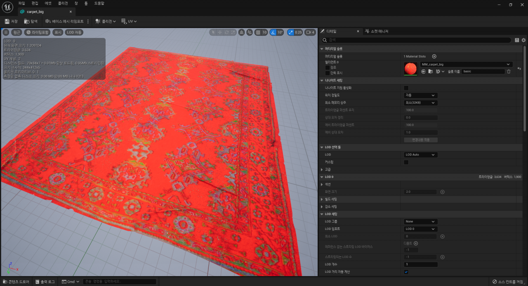Viewport: 528px width, 286px height.
Task: Toggle scale snap icon in the viewport
Action: click(291, 32)
